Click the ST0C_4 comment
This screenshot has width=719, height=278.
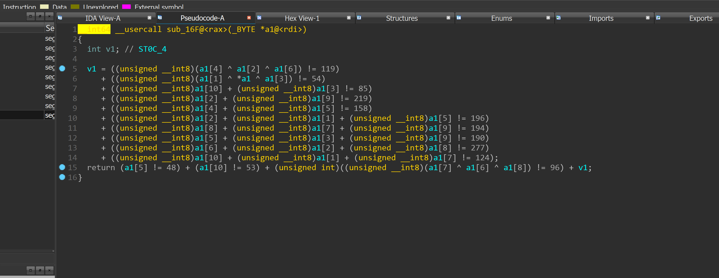tap(152, 49)
